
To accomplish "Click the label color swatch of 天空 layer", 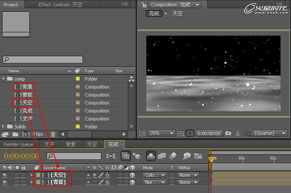I will point(38,175).
